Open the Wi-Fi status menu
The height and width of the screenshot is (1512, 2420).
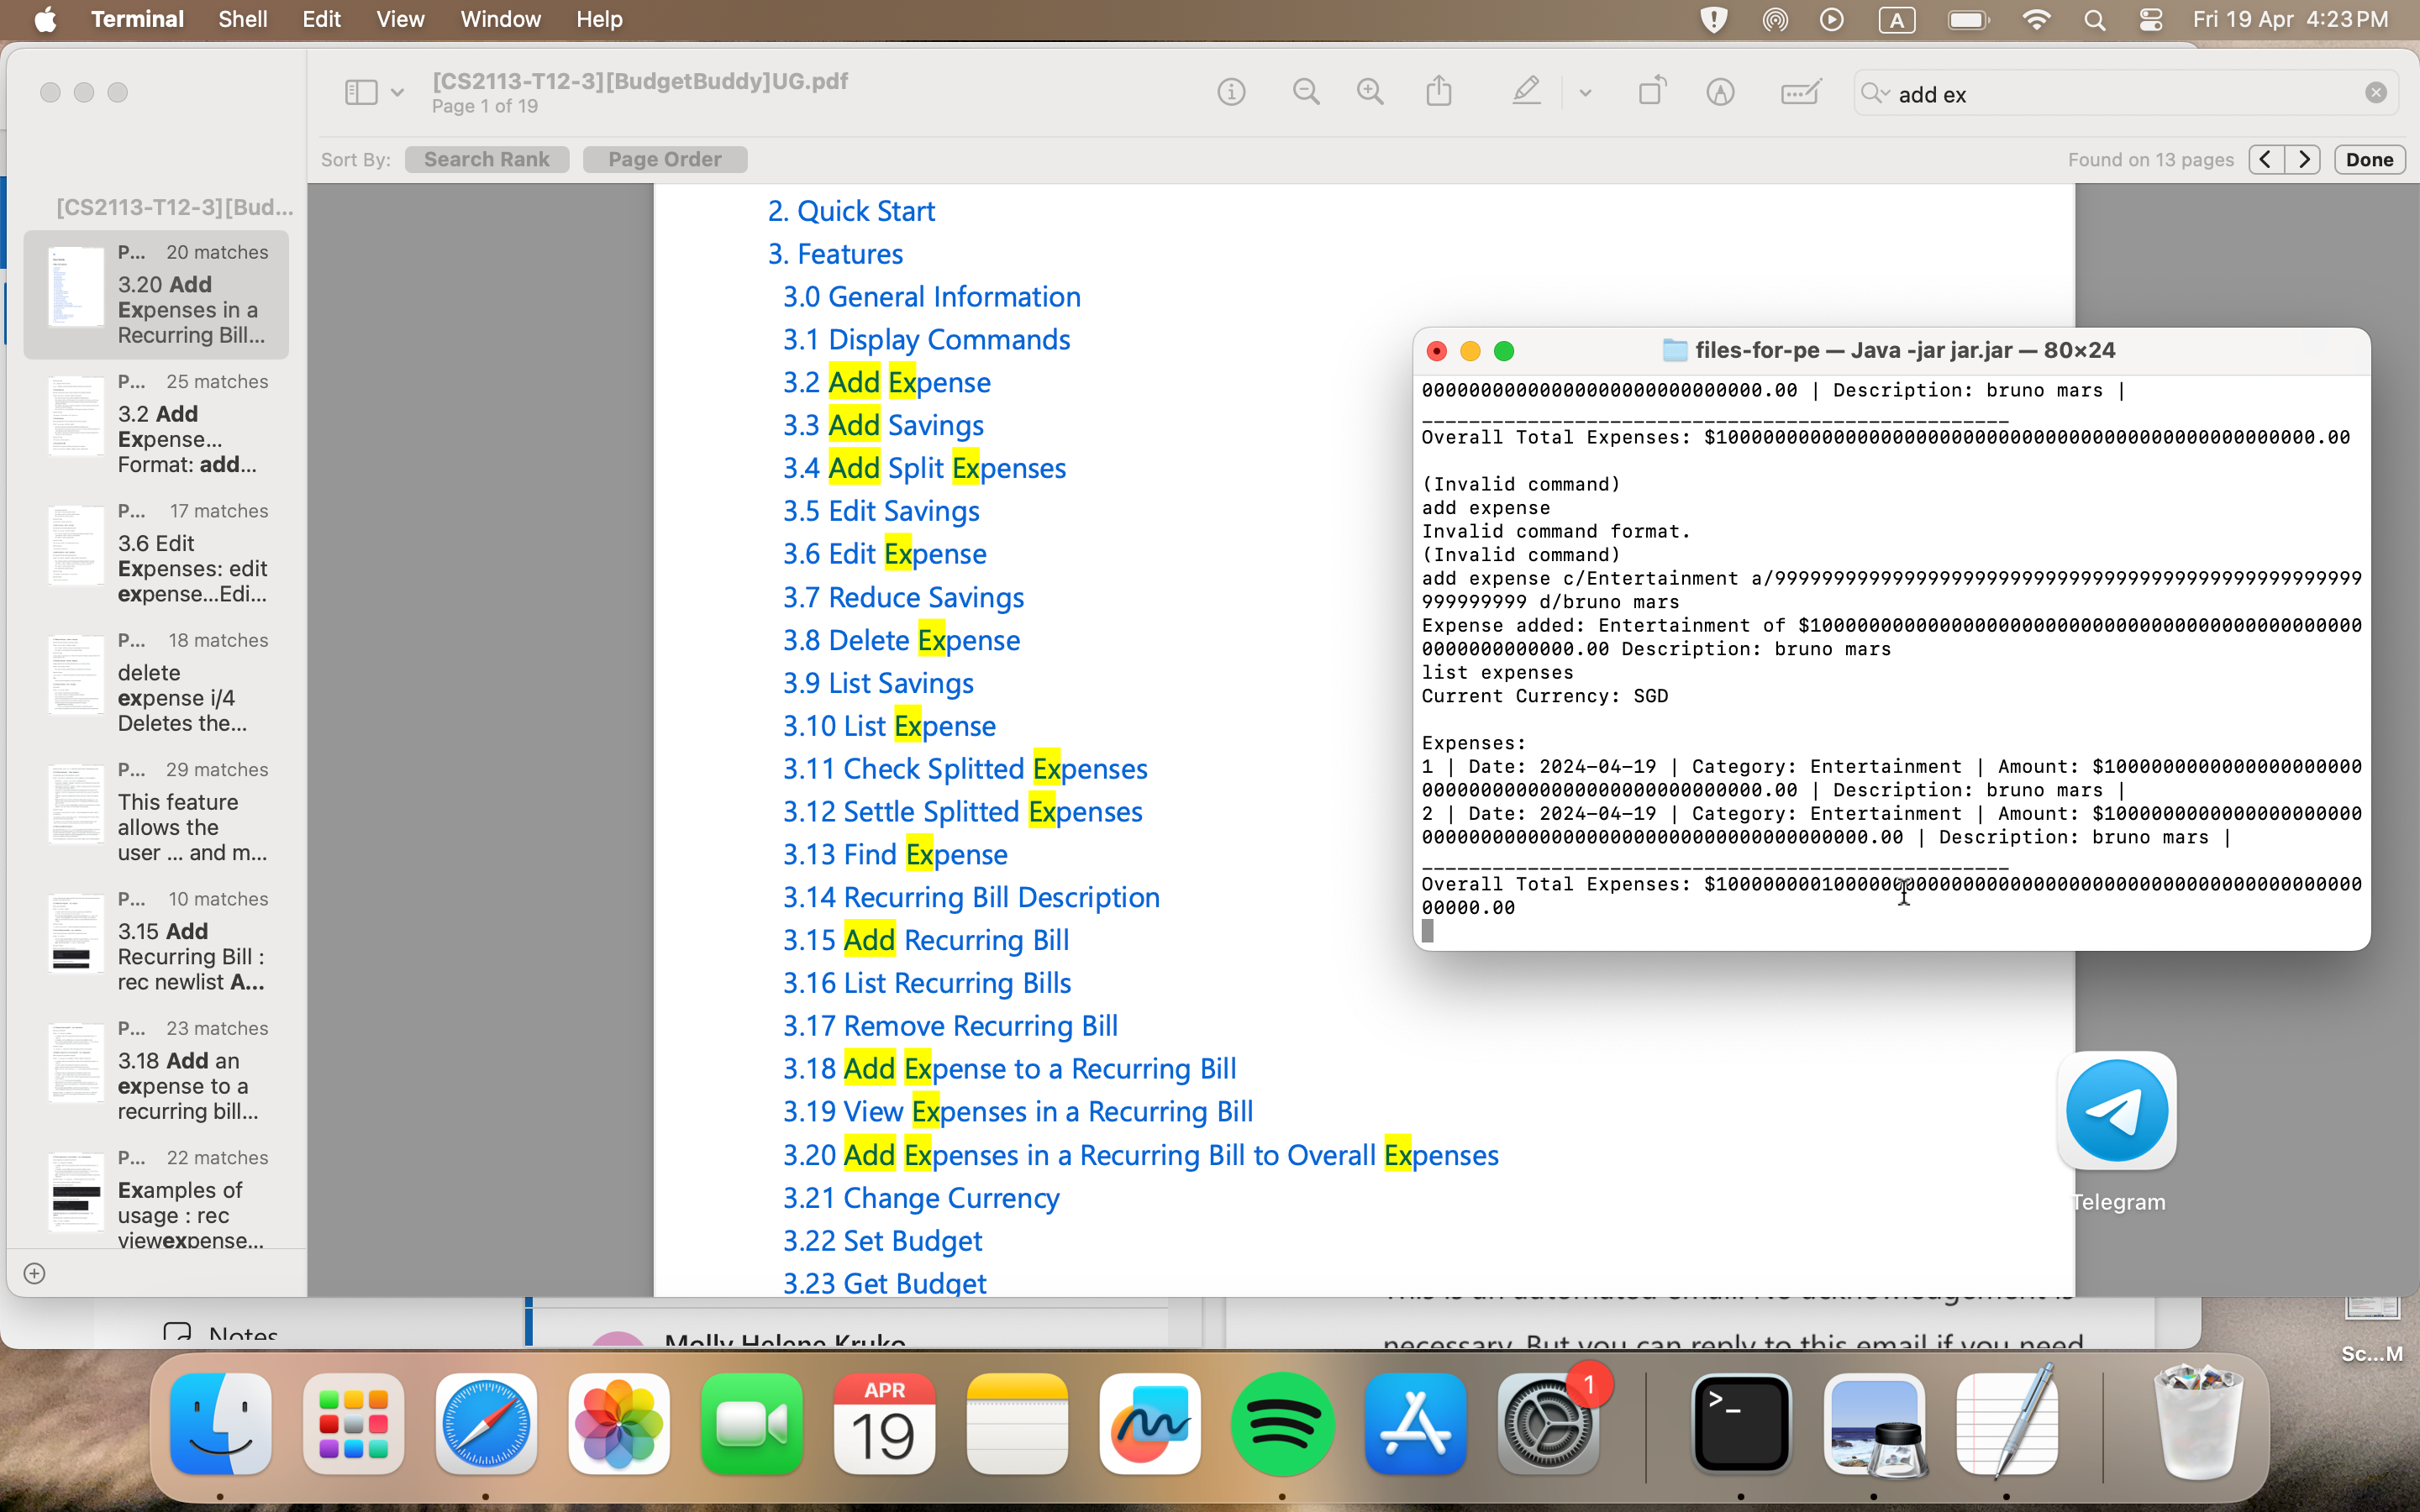2036,19
